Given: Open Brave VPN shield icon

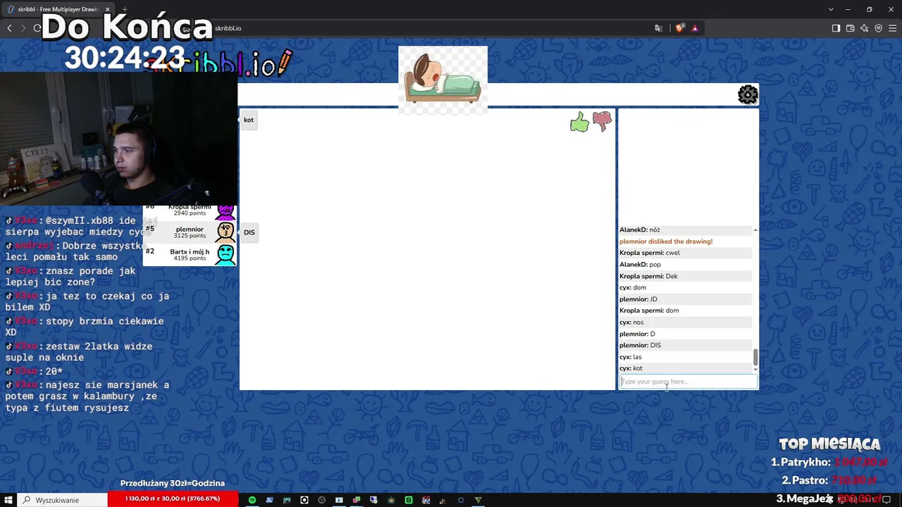Looking at the screenshot, I should (878, 28).
